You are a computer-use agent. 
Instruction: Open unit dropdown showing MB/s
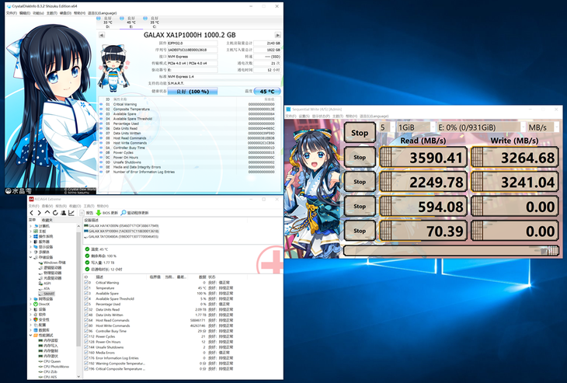pyautogui.click(x=543, y=127)
